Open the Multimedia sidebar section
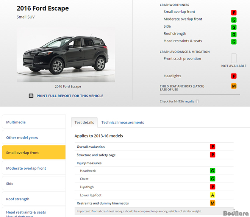This screenshot has width=250, height=217. pyautogui.click(x=34, y=122)
